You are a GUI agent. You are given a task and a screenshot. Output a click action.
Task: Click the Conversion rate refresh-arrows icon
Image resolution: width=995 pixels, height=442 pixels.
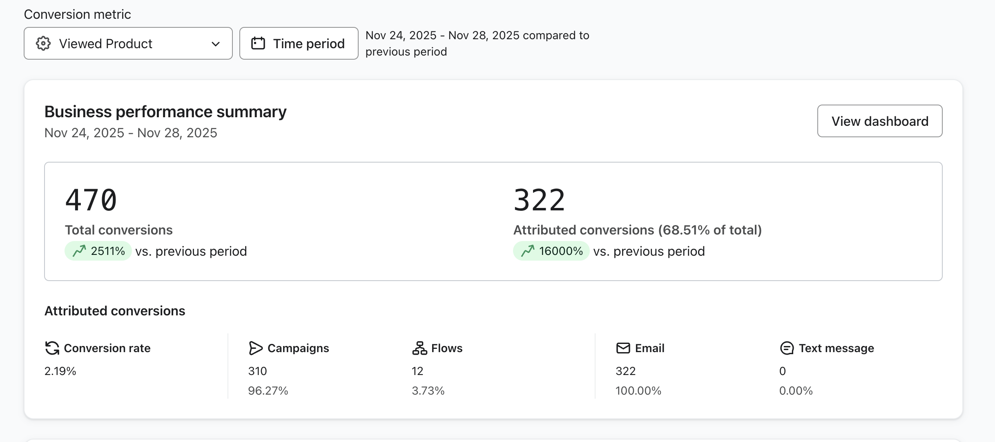tap(52, 348)
